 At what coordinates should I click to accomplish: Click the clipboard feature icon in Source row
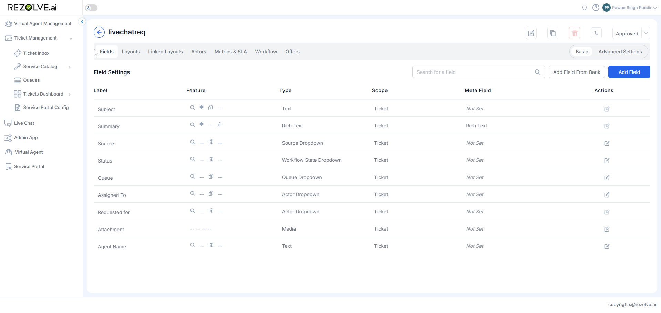(x=211, y=142)
